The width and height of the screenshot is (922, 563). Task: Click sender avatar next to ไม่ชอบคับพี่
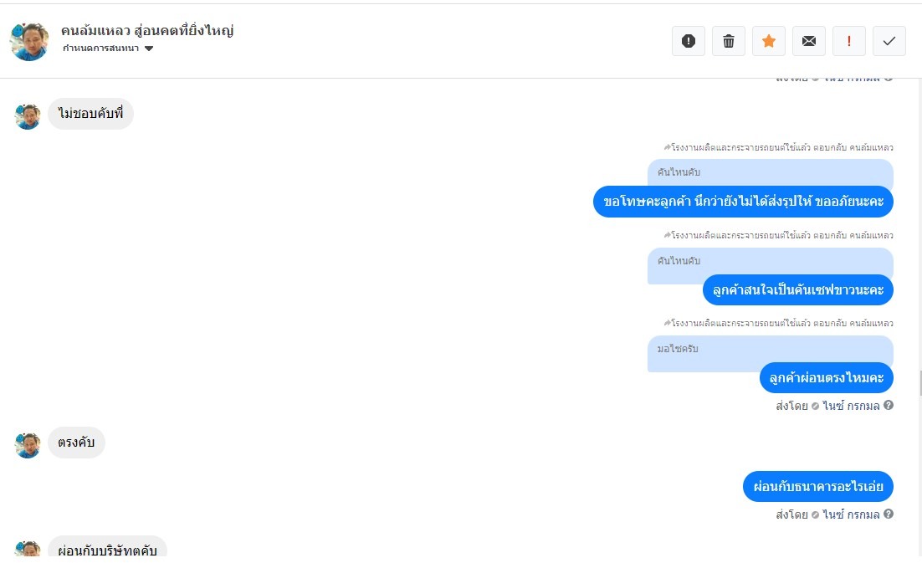pos(28,116)
